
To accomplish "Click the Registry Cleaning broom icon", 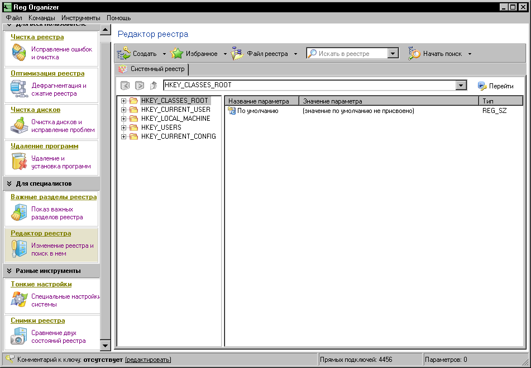I will 19,52.
